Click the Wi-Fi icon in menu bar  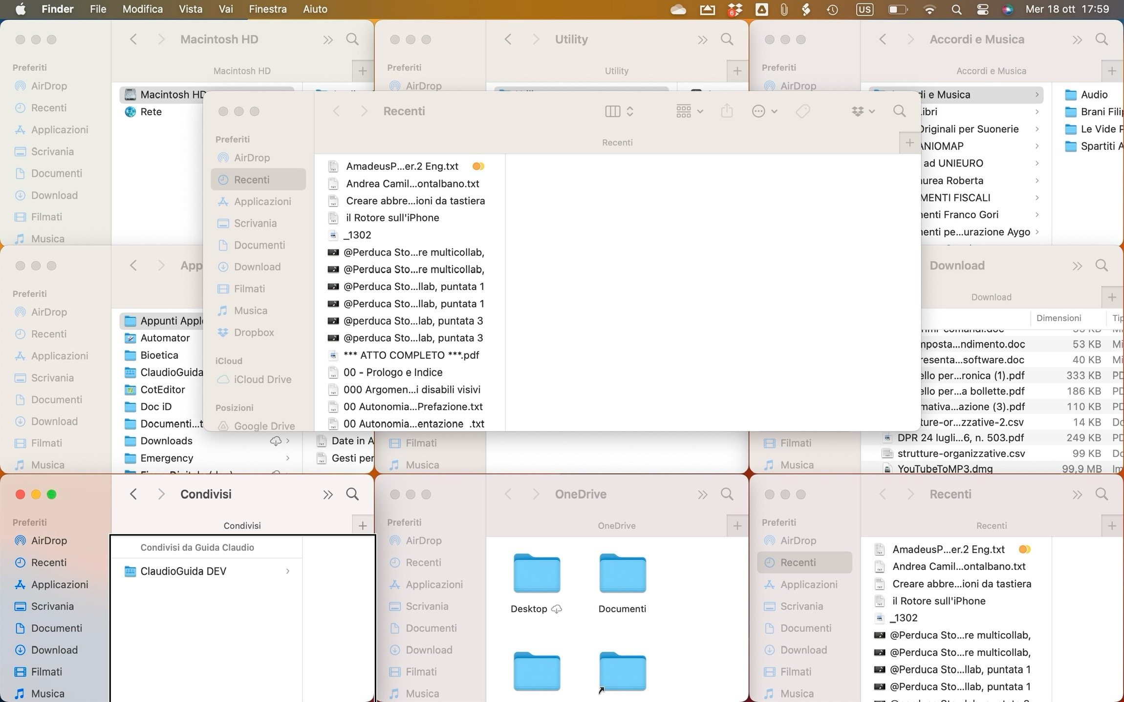[x=929, y=9]
